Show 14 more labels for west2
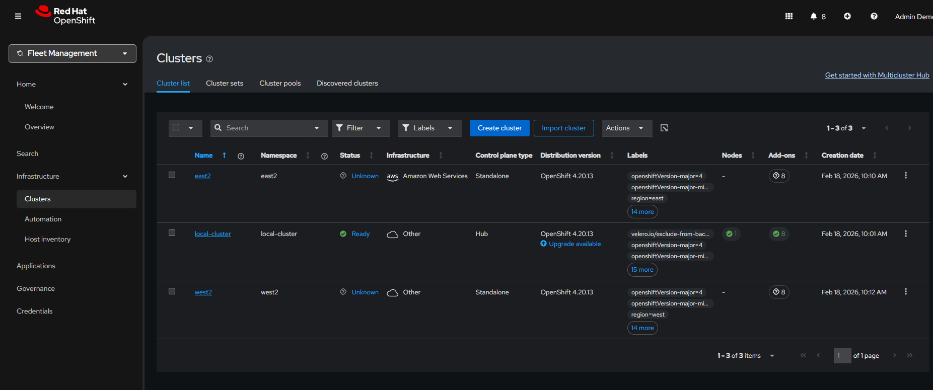This screenshot has width=933, height=390. [642, 328]
